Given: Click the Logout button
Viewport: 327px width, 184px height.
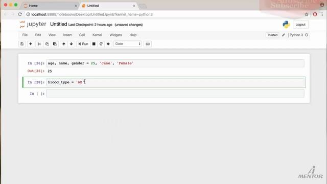Looking at the screenshot, I should [300, 25].
